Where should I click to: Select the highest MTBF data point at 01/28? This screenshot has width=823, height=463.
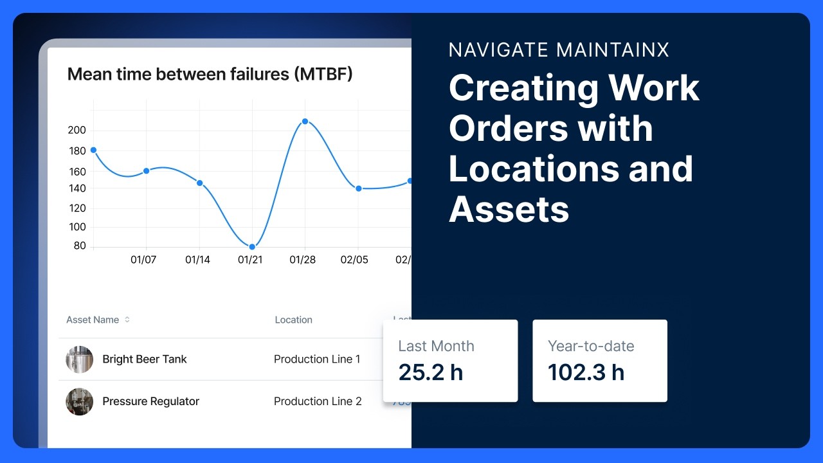point(305,121)
